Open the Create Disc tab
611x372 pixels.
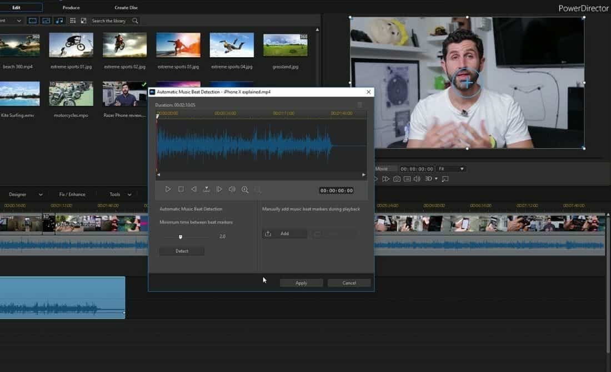coord(126,7)
